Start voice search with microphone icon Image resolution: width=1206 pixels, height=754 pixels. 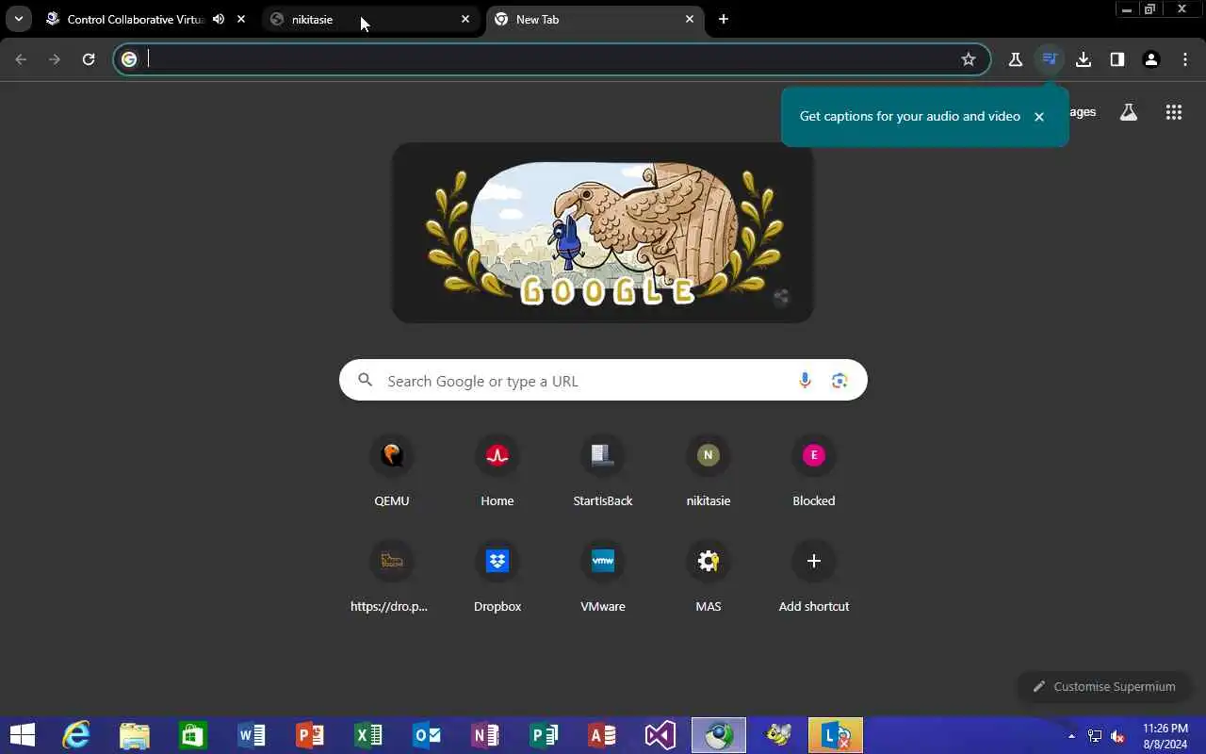click(805, 380)
